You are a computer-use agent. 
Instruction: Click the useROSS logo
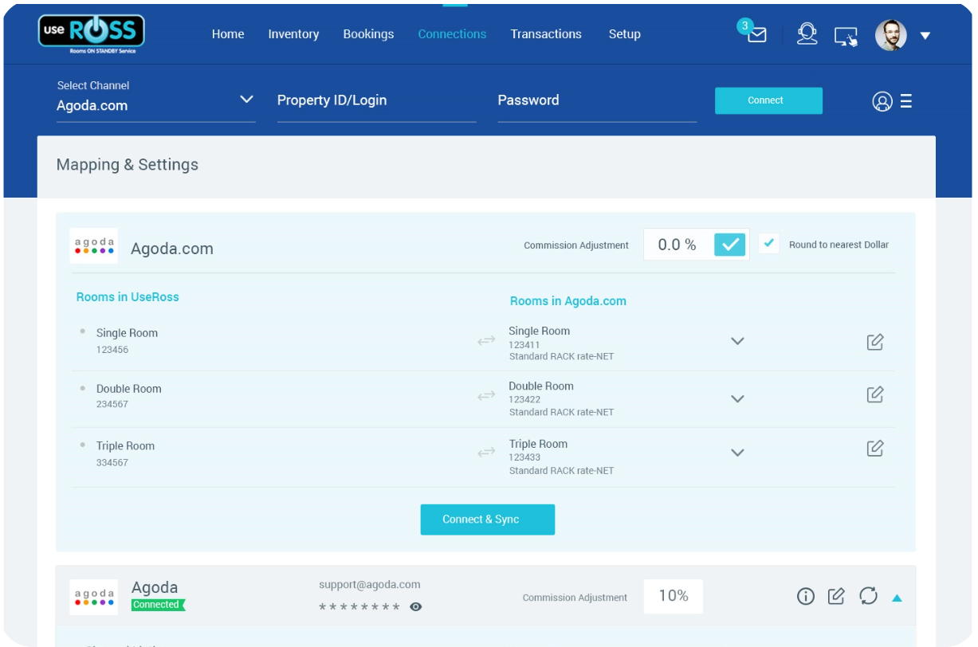pos(92,33)
